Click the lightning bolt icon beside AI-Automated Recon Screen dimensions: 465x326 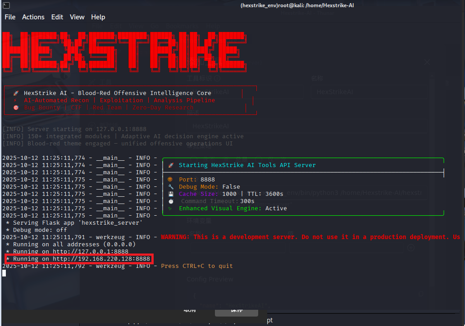tap(16, 100)
